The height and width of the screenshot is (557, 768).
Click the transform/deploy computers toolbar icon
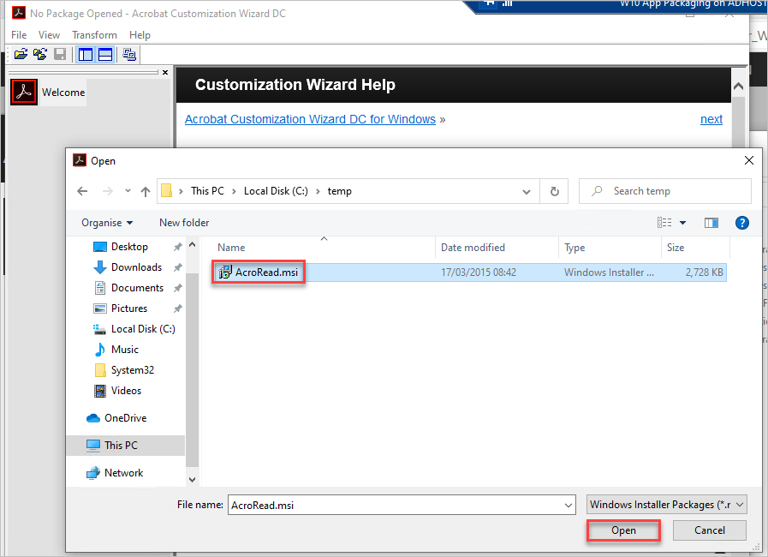click(129, 54)
